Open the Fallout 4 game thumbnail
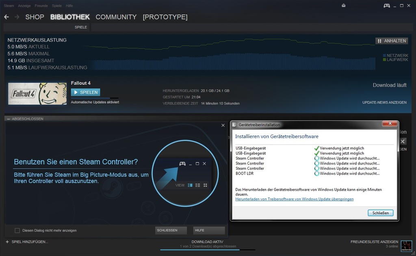416x256 pixels. (37, 93)
